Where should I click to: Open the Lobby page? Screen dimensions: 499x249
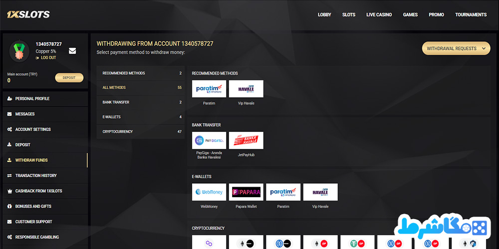tap(324, 14)
